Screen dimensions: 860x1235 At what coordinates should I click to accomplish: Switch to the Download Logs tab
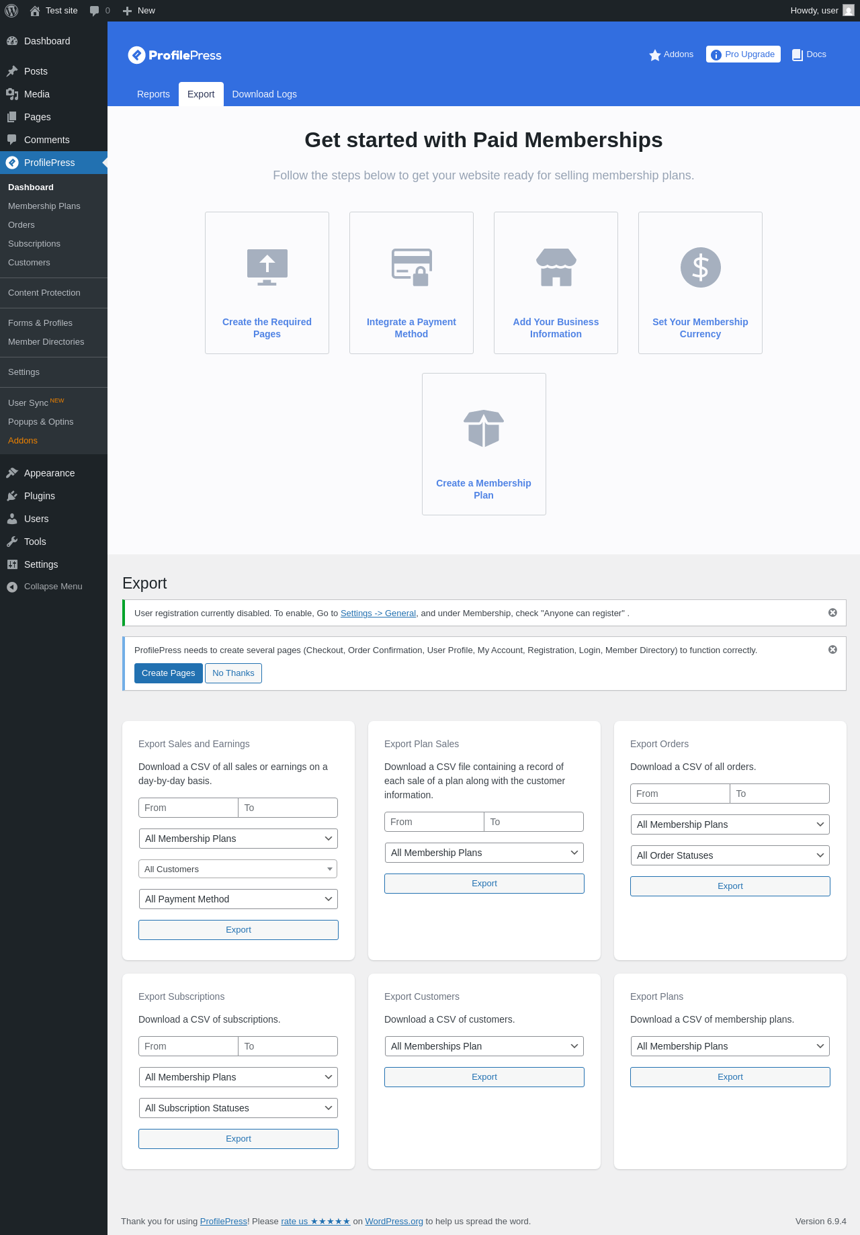point(264,94)
